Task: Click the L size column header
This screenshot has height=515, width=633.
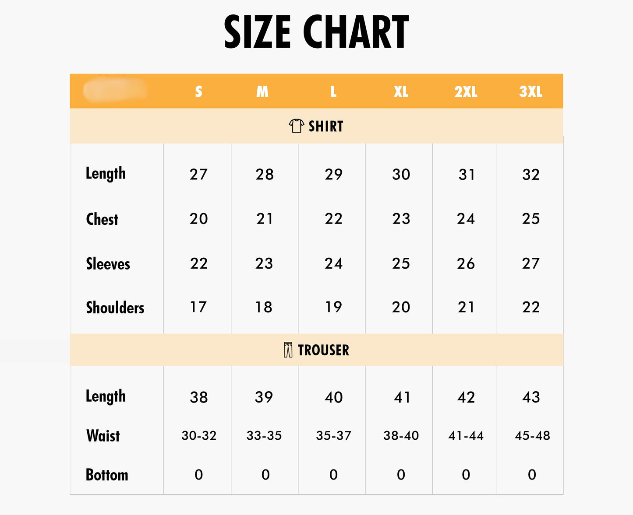Action: point(333,92)
